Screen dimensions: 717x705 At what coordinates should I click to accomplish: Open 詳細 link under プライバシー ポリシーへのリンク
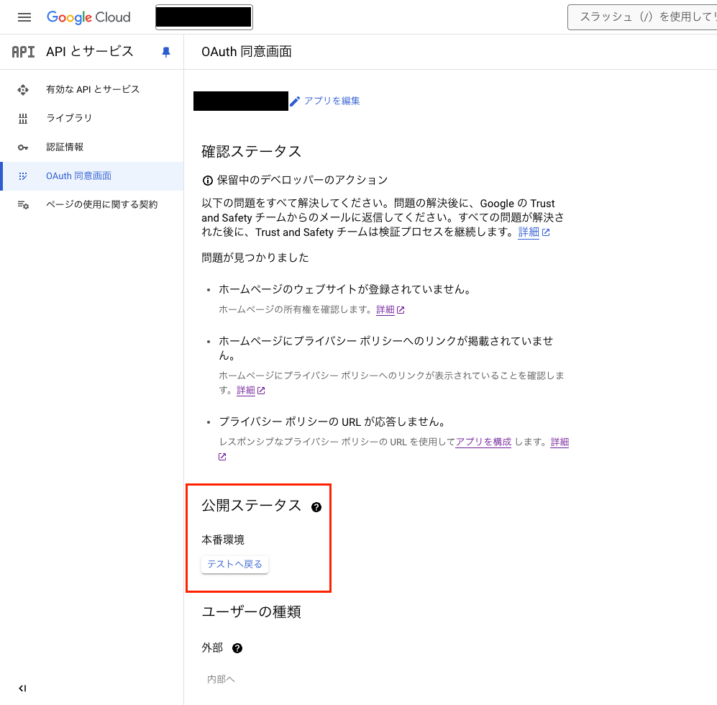[245, 390]
